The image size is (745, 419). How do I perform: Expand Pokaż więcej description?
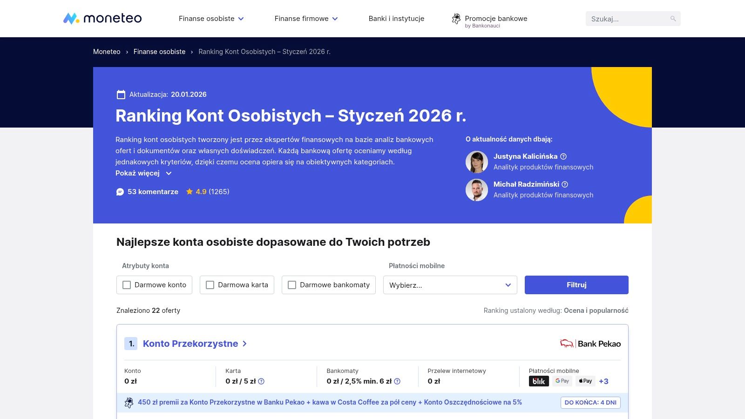click(x=143, y=173)
